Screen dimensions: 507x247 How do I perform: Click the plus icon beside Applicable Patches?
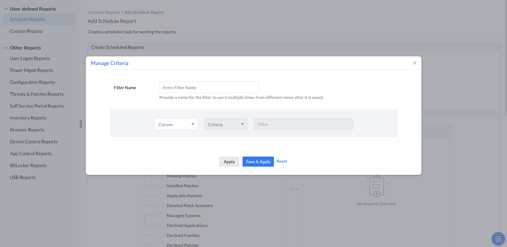(154, 196)
